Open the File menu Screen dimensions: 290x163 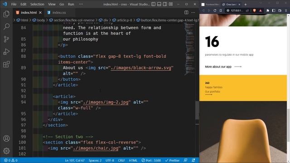click(14, 4)
